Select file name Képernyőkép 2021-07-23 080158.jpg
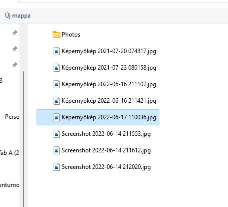228x207 pixels. click(x=109, y=68)
